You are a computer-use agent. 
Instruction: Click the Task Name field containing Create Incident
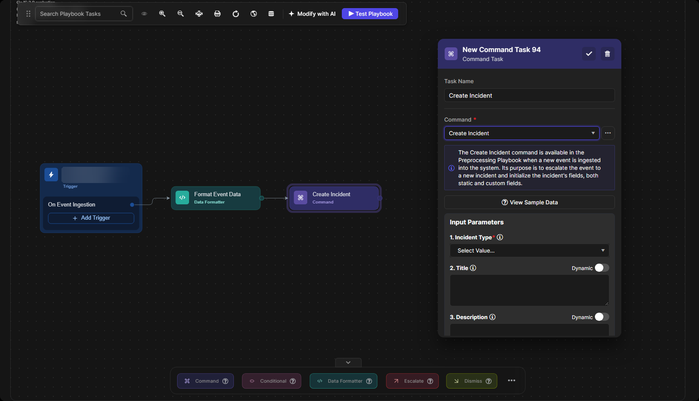(529, 95)
